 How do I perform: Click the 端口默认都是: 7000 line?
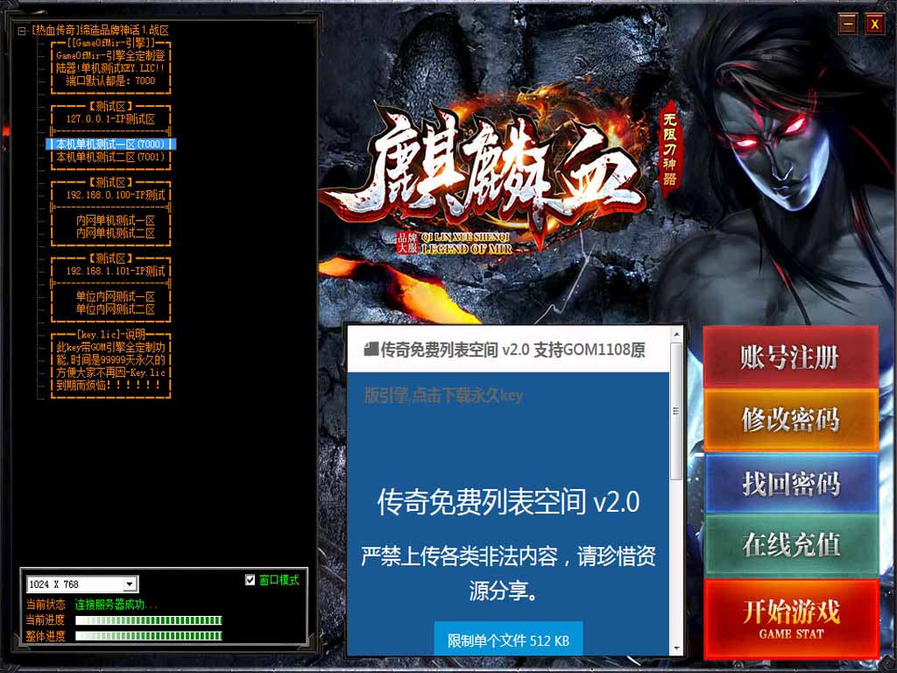(x=110, y=81)
